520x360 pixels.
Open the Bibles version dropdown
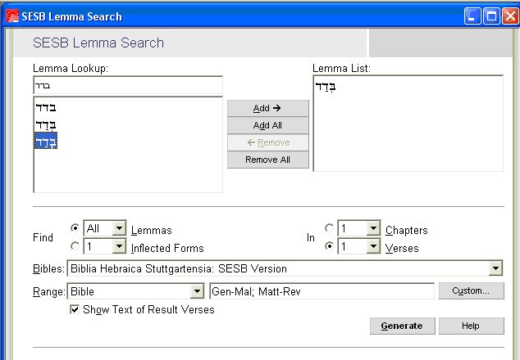pyautogui.click(x=495, y=268)
